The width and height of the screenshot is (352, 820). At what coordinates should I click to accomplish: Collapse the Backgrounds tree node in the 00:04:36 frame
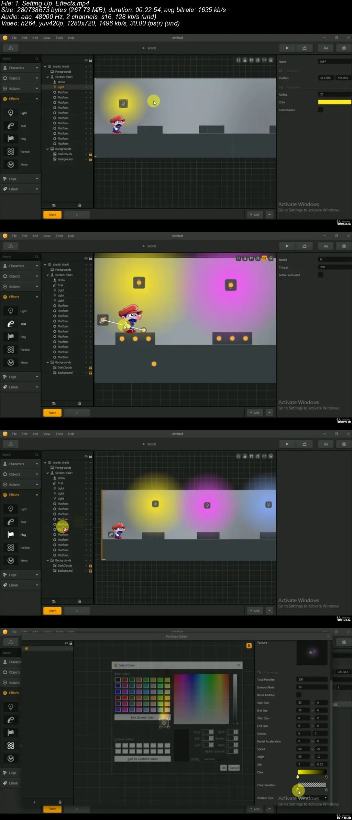click(x=47, y=149)
